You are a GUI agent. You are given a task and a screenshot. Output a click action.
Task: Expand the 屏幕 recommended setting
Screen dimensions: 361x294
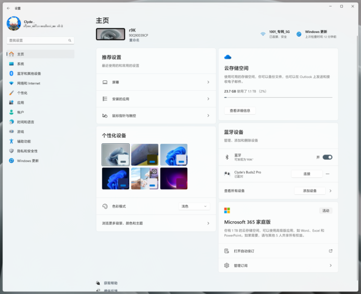(x=155, y=82)
